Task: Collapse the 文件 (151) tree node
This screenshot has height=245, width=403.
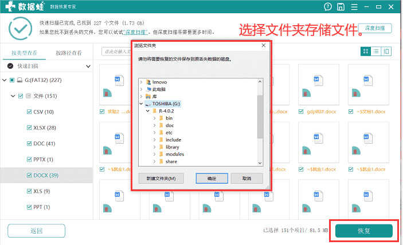Action: (x=13, y=96)
